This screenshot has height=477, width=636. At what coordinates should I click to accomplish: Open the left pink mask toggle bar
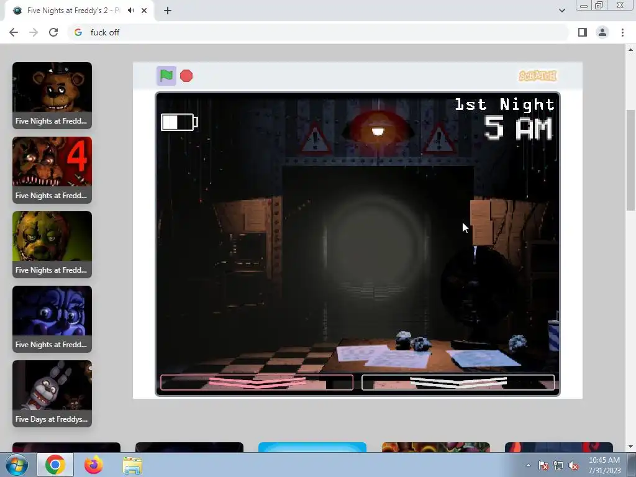point(257,383)
